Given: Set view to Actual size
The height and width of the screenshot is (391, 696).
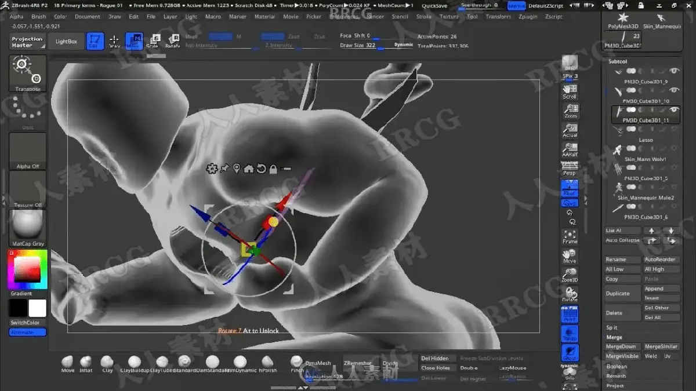Looking at the screenshot, I should click(x=570, y=131).
